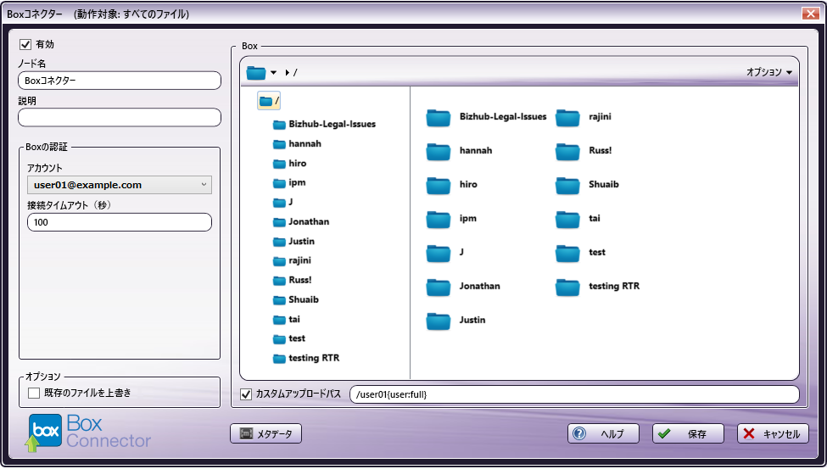The height and width of the screenshot is (469, 827).
Task: Click the 保存 button
Action: point(687,433)
